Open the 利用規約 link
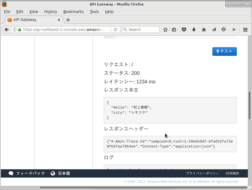 click(232, 173)
